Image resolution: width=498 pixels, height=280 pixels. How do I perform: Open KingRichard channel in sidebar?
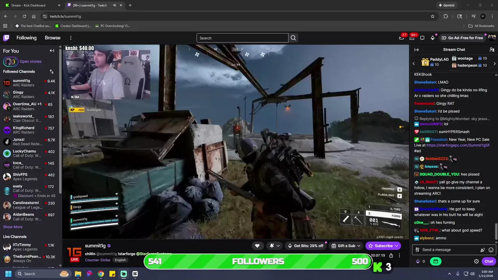[29, 130]
